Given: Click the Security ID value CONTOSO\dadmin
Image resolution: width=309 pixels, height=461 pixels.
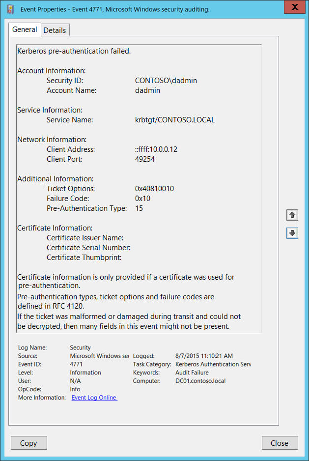Looking at the screenshot, I should pyautogui.click(x=166, y=81).
